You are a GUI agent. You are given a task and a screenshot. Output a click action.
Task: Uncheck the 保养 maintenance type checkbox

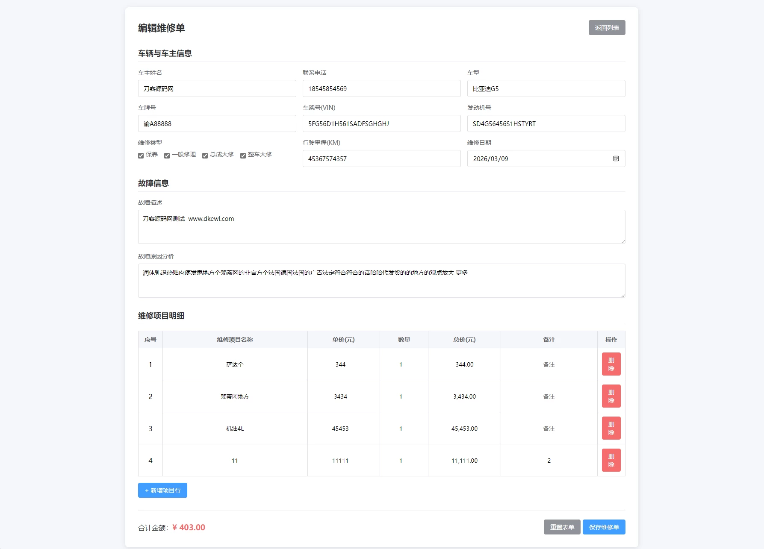click(x=141, y=155)
